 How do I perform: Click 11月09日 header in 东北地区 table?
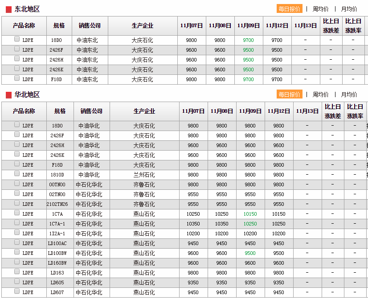[249, 25]
